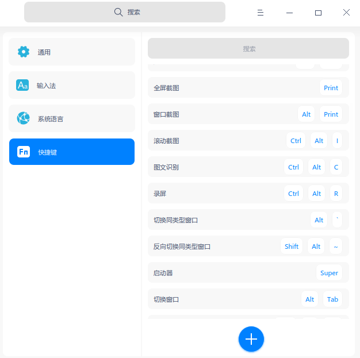Click the Alt key of 滚动截图
360x358 pixels.
(319, 141)
